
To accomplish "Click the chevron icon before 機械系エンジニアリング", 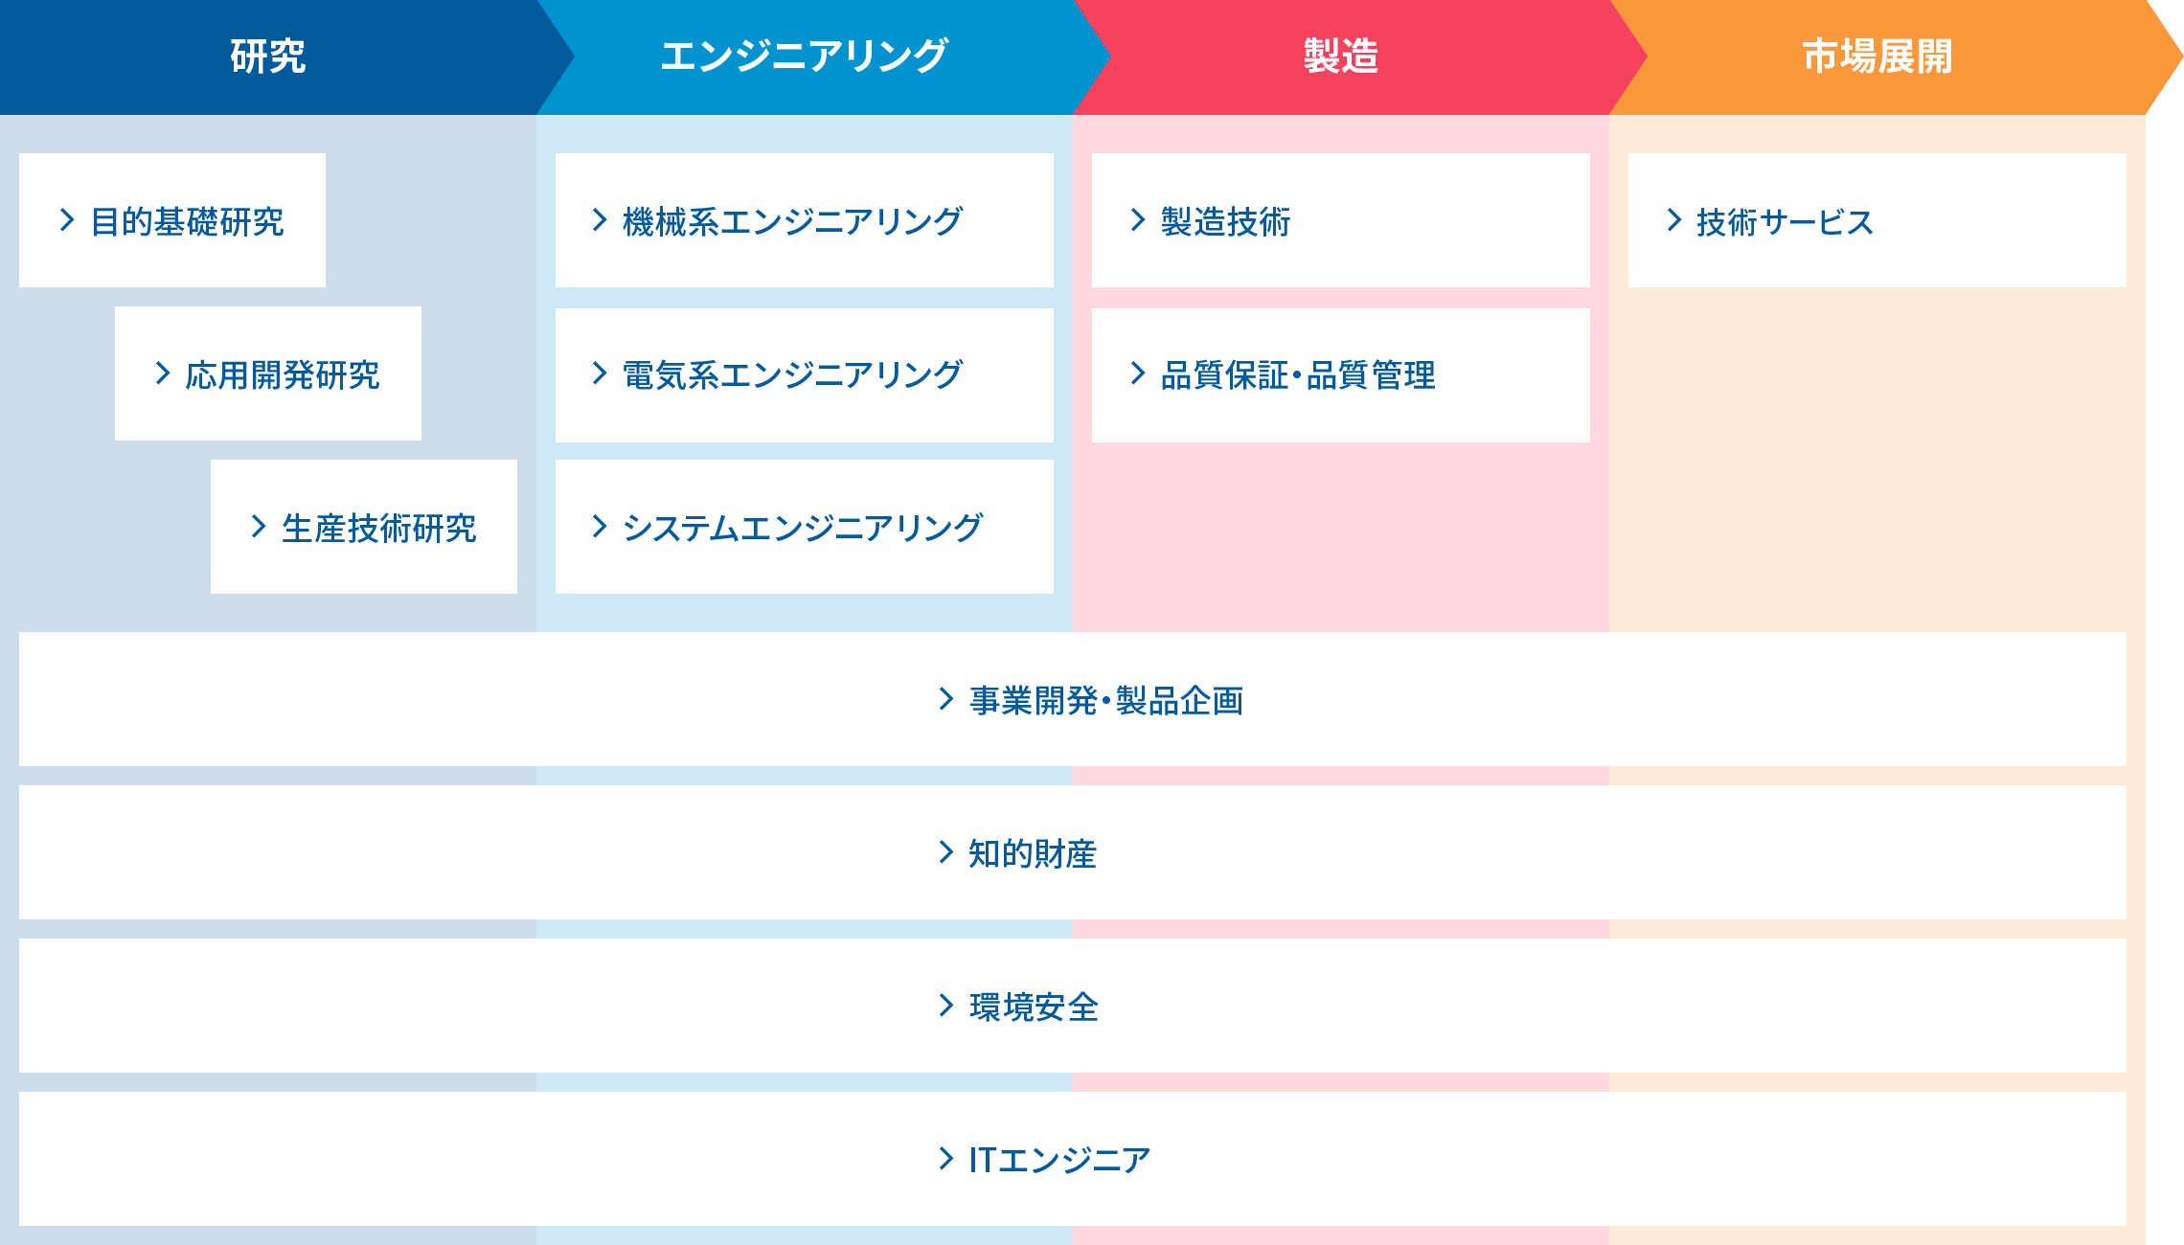I will [x=600, y=220].
